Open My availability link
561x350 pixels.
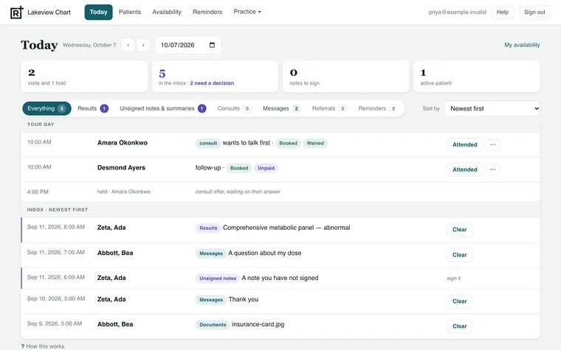tap(522, 45)
